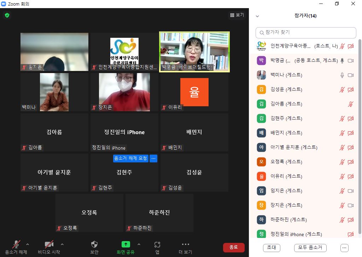Click 박명금's camera icon in participant list
Image resolution: width=362 pixels, height=257 pixels.
coord(351,61)
